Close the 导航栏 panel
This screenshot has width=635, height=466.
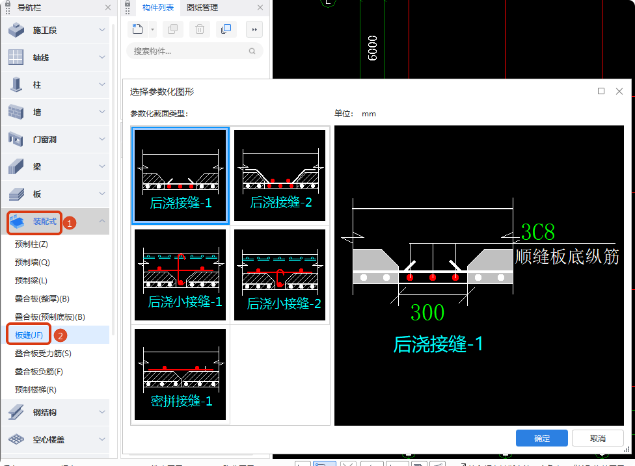point(108,7)
